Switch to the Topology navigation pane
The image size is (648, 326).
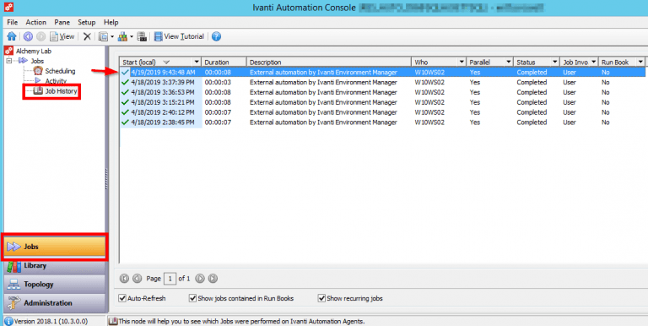[55, 285]
